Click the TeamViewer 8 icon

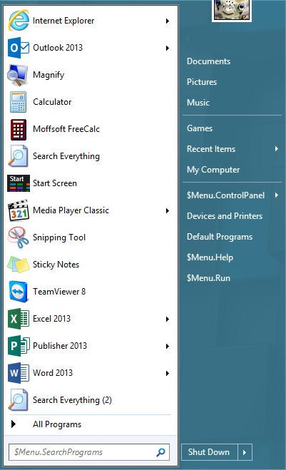pyautogui.click(x=19, y=292)
